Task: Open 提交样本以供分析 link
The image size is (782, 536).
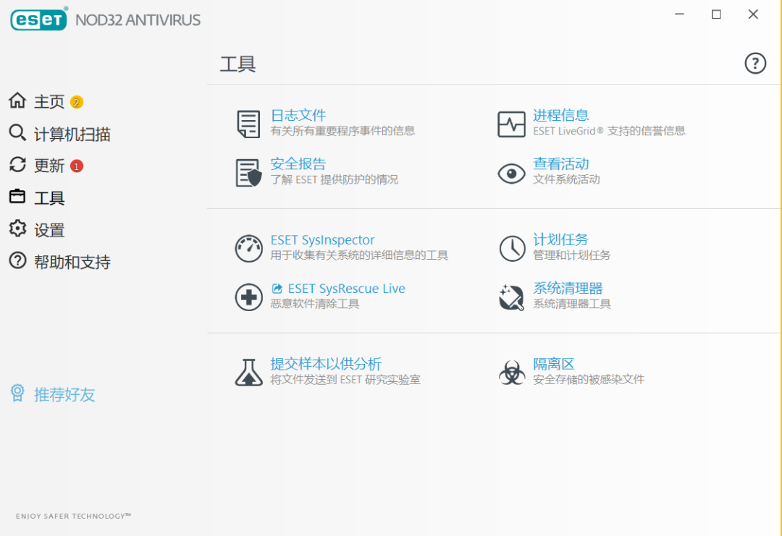Action: click(x=326, y=364)
